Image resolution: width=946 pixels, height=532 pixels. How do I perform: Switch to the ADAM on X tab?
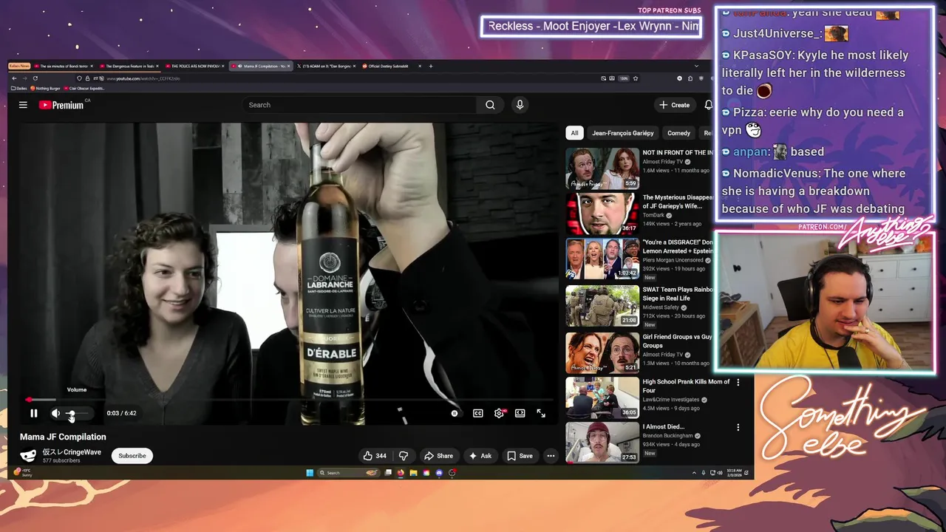click(327, 66)
